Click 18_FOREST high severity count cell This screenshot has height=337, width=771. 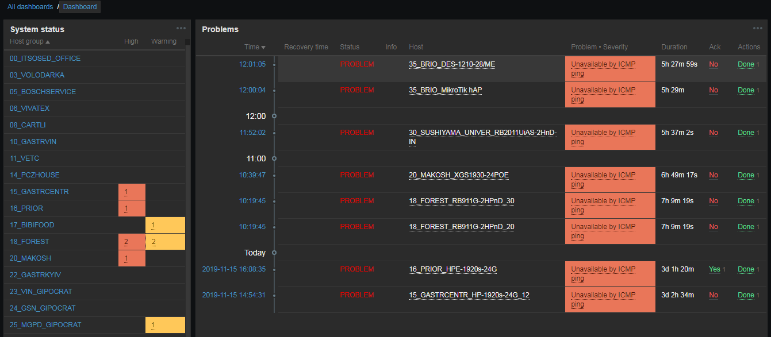click(126, 242)
